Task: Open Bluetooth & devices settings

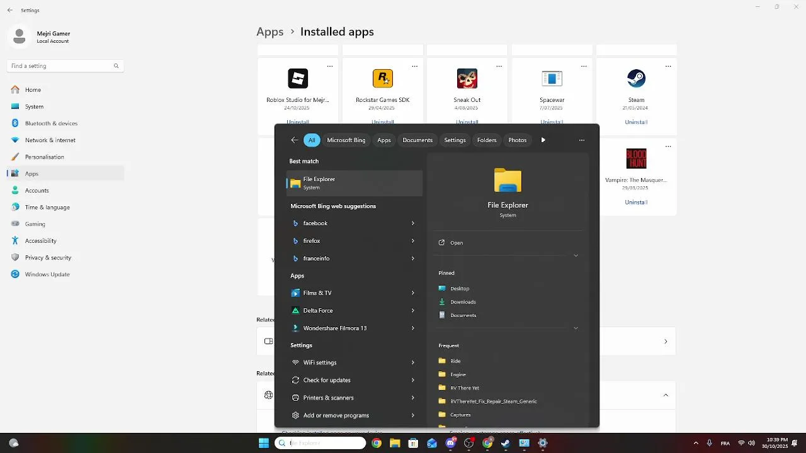Action: tap(65, 123)
